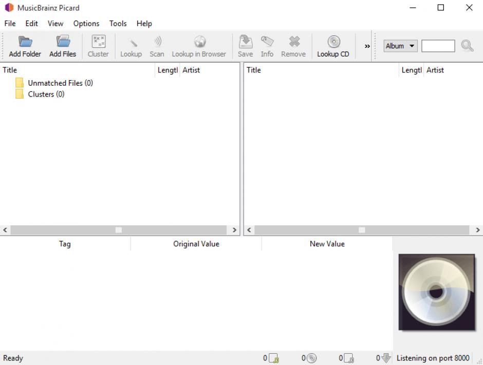The width and height of the screenshot is (483, 365).
Task: Click the Info tag icon
Action: (267, 42)
